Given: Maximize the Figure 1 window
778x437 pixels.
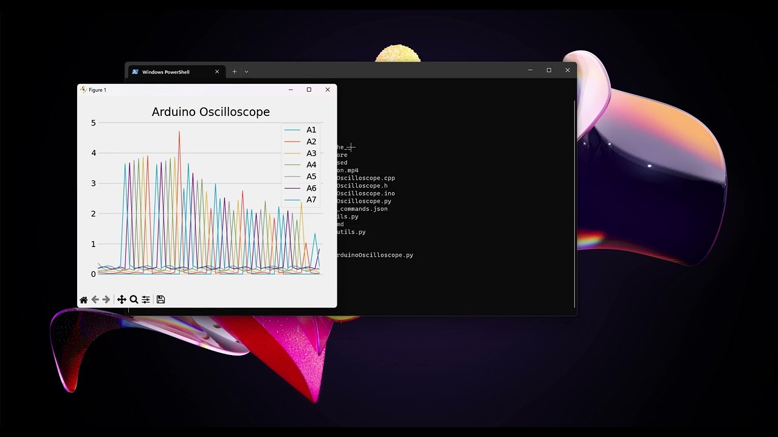Looking at the screenshot, I should pos(309,90).
